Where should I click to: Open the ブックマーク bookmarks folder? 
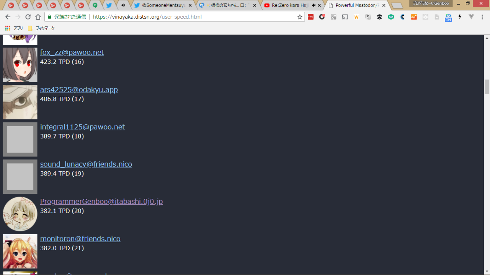(41, 28)
